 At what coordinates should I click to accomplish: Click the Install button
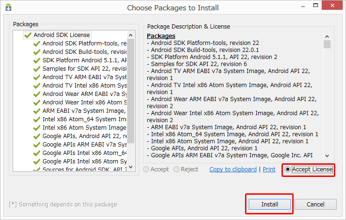click(x=270, y=204)
